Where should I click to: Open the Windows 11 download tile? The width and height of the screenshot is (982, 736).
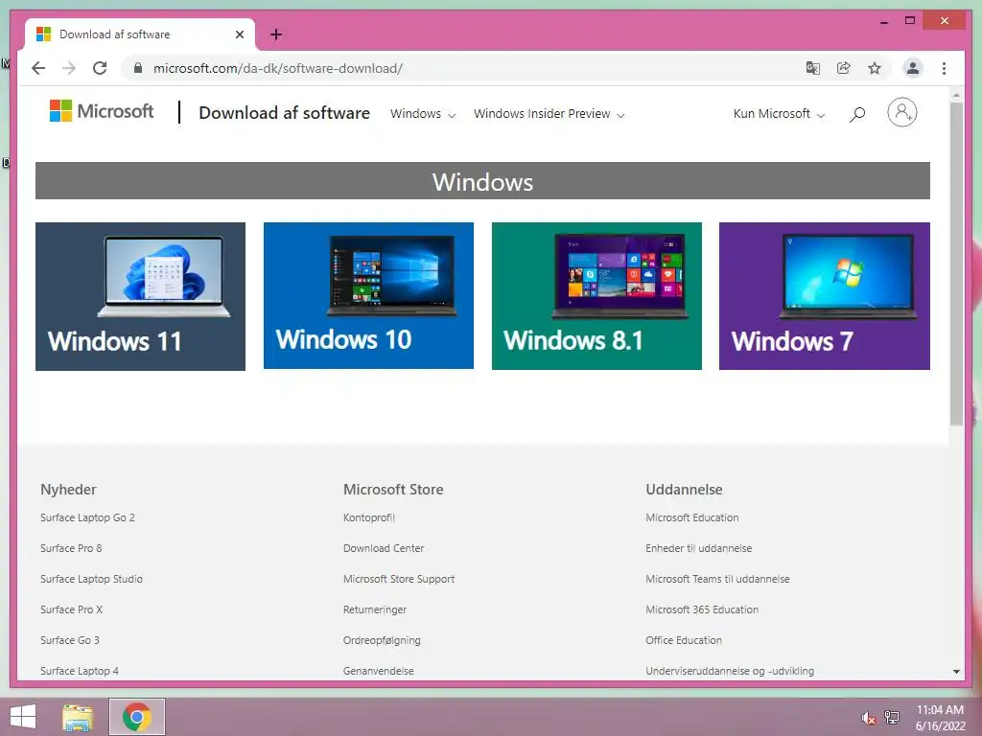[x=140, y=296]
